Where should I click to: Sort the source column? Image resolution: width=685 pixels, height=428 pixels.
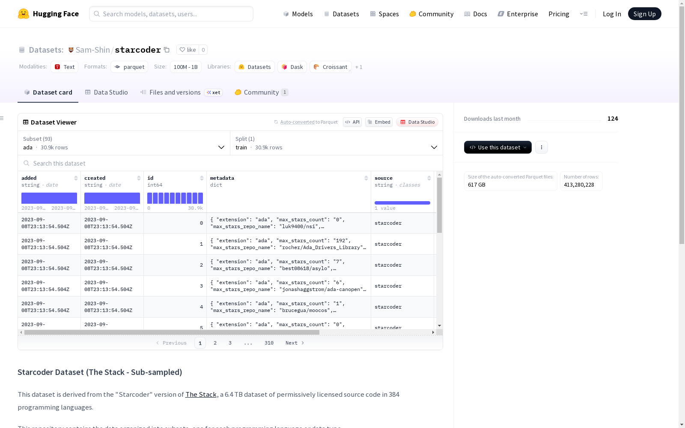click(x=429, y=178)
